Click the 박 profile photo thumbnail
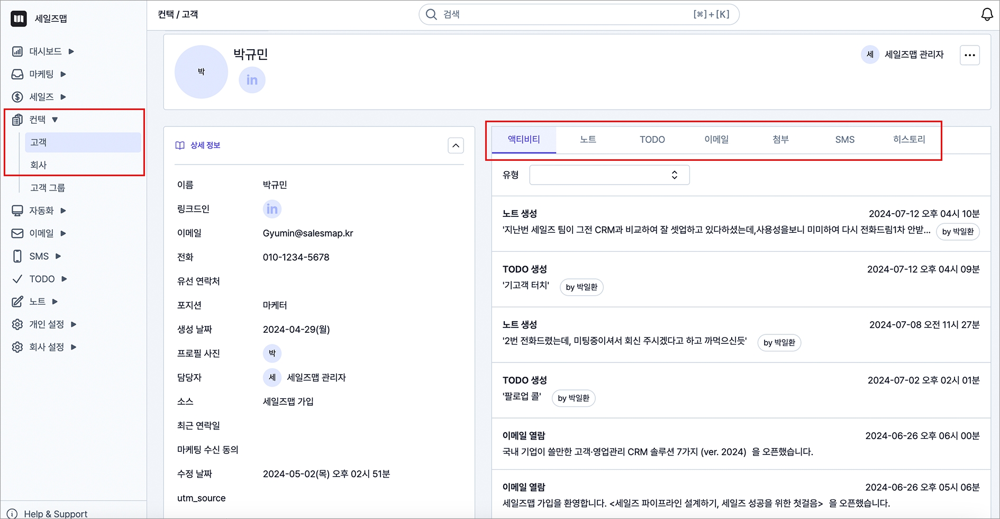Viewport: 1000px width, 519px height. coord(272,353)
